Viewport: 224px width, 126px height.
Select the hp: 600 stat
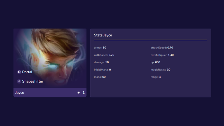coord(155,62)
